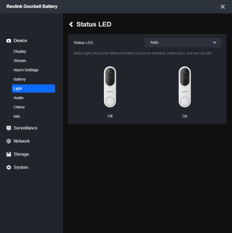Screen dimensions: 232x233
Task: Click the status lights description text
Action: 143,53
